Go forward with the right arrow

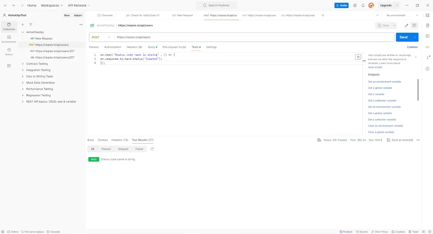click(x=22, y=5)
